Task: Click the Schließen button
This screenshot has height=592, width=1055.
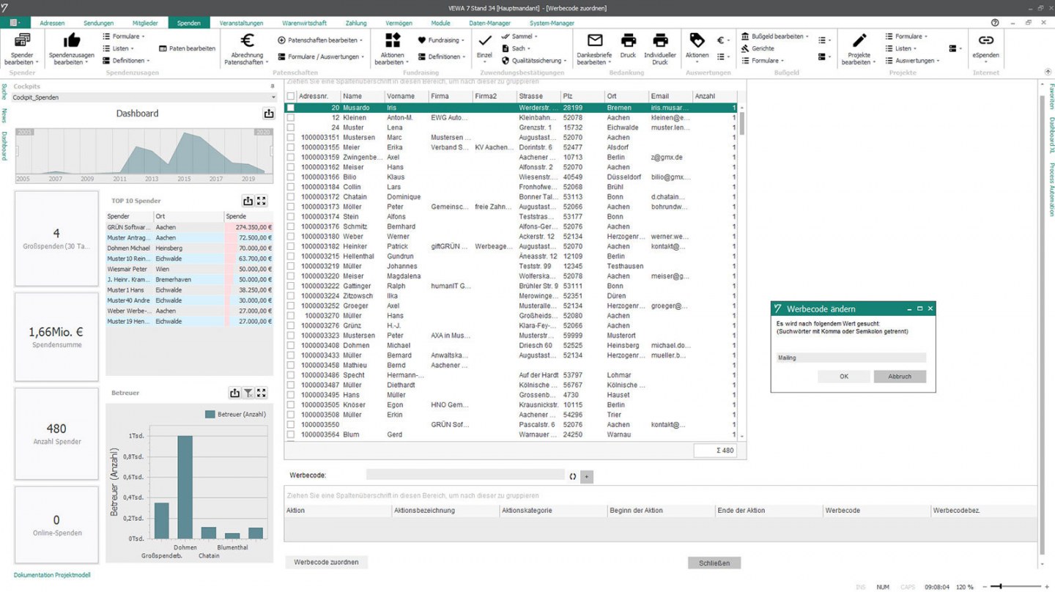Action: [714, 563]
